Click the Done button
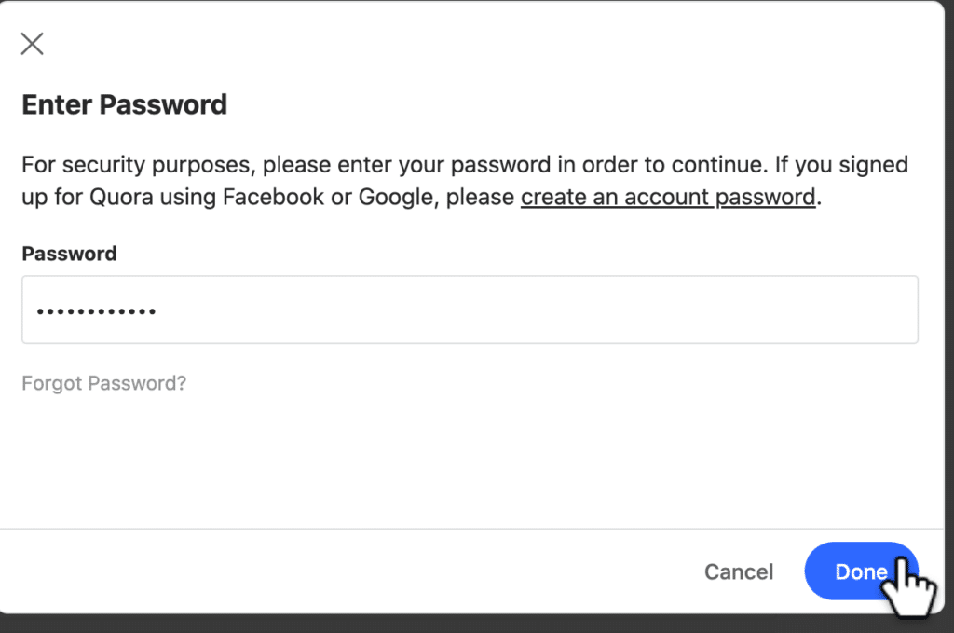Screen dimensions: 954x633 coord(861,571)
